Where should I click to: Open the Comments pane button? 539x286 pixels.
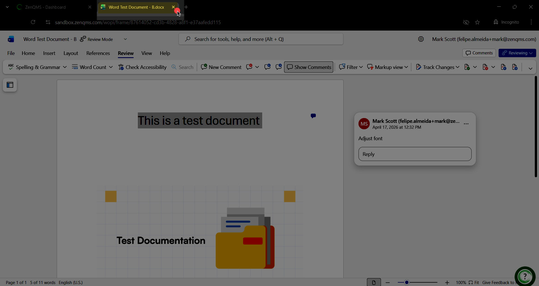coord(479,53)
